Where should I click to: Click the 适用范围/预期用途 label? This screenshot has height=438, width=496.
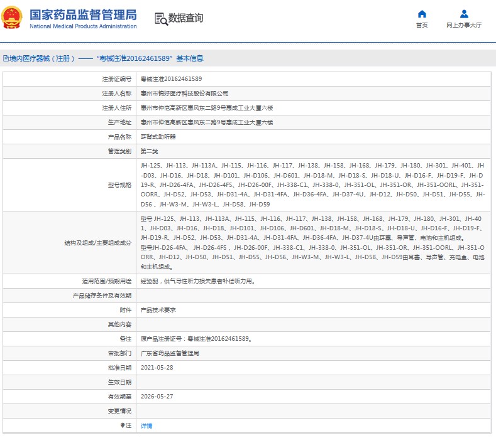(107, 281)
